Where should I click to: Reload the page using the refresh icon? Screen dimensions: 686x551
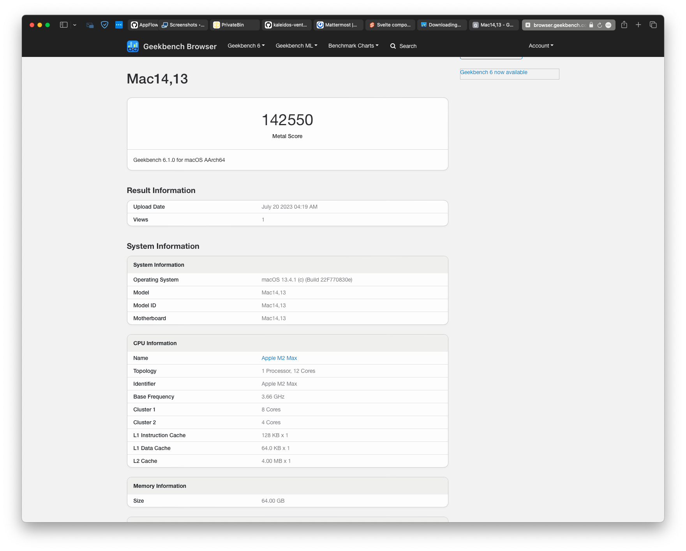pyautogui.click(x=600, y=25)
